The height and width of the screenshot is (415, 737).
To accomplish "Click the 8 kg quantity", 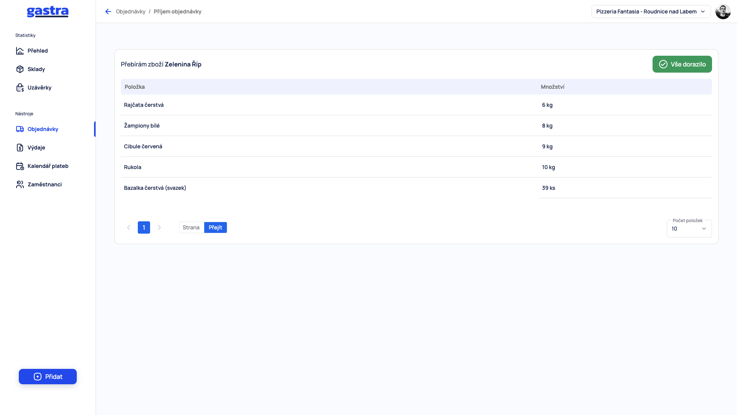I will tap(547, 126).
